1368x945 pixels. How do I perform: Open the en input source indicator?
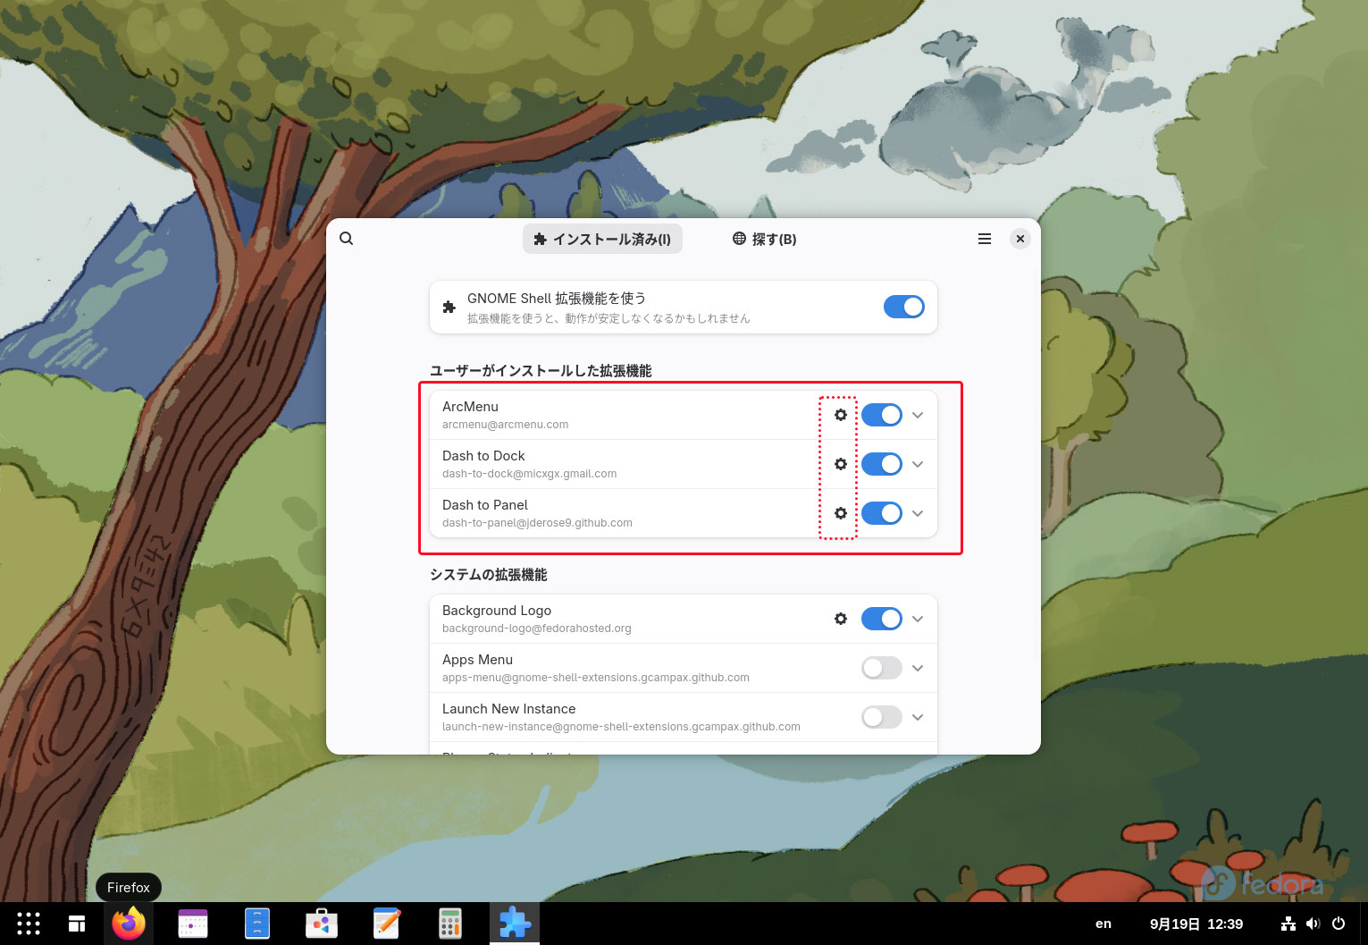(x=1104, y=924)
